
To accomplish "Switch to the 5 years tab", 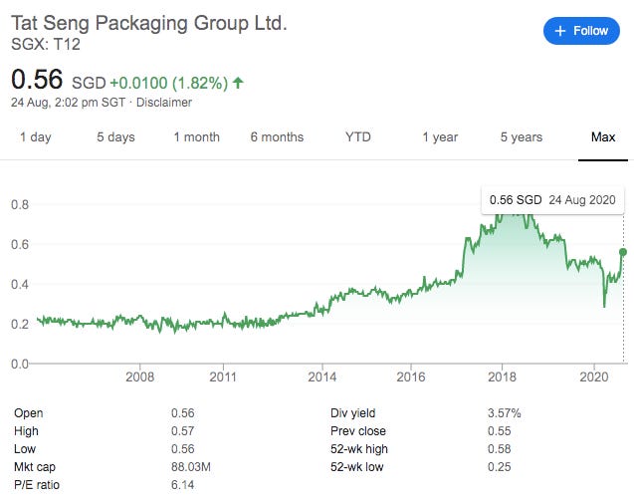I will (x=522, y=137).
